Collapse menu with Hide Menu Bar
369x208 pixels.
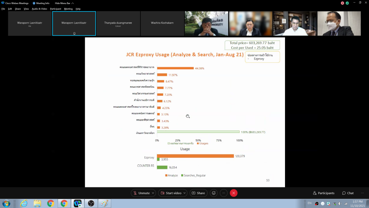[x=63, y=3]
